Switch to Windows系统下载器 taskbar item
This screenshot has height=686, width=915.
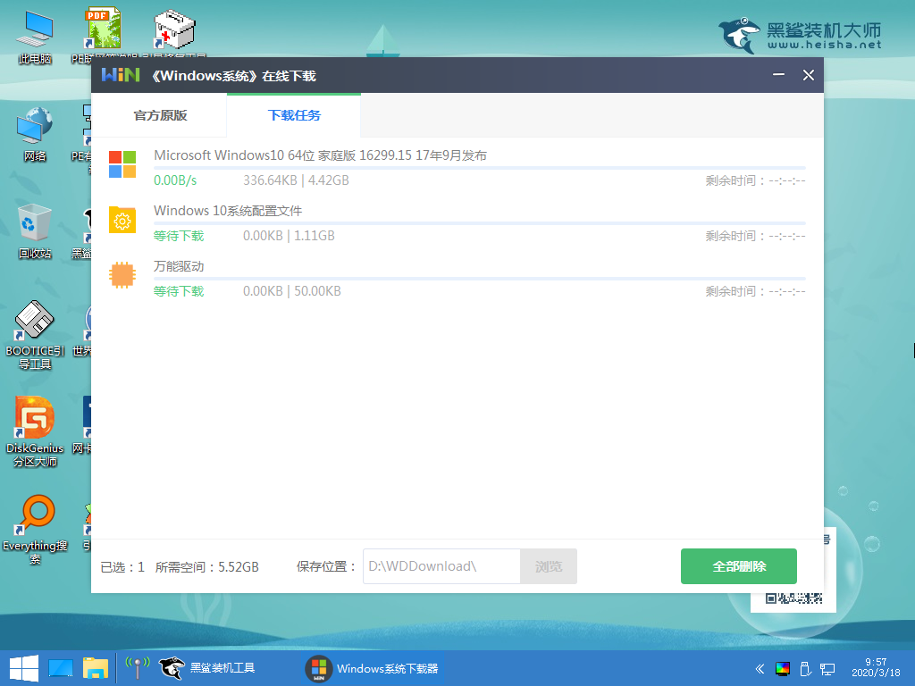click(373, 668)
